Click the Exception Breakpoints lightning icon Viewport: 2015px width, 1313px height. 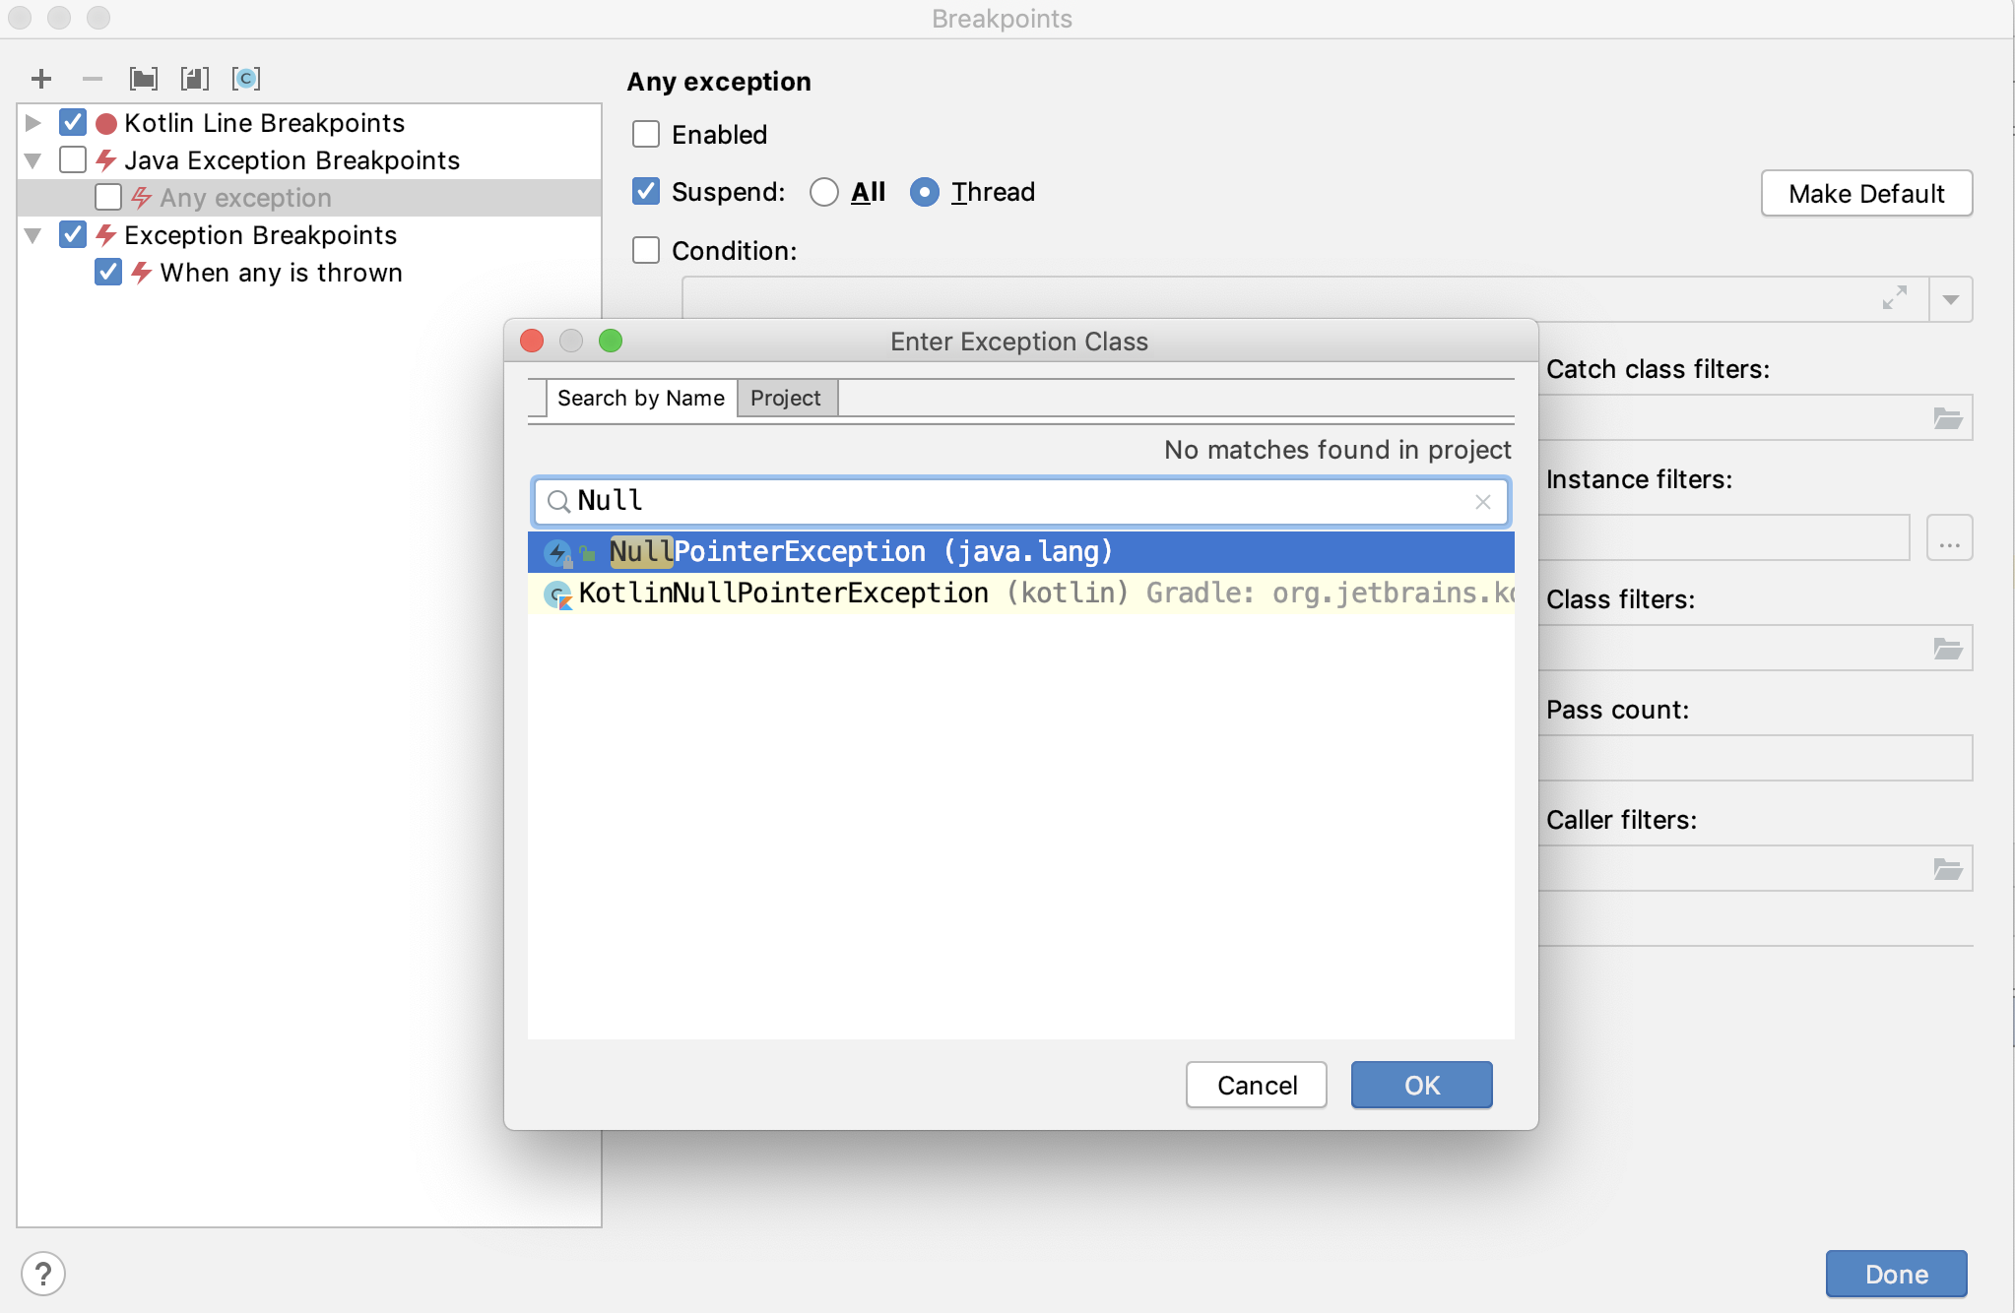107,234
